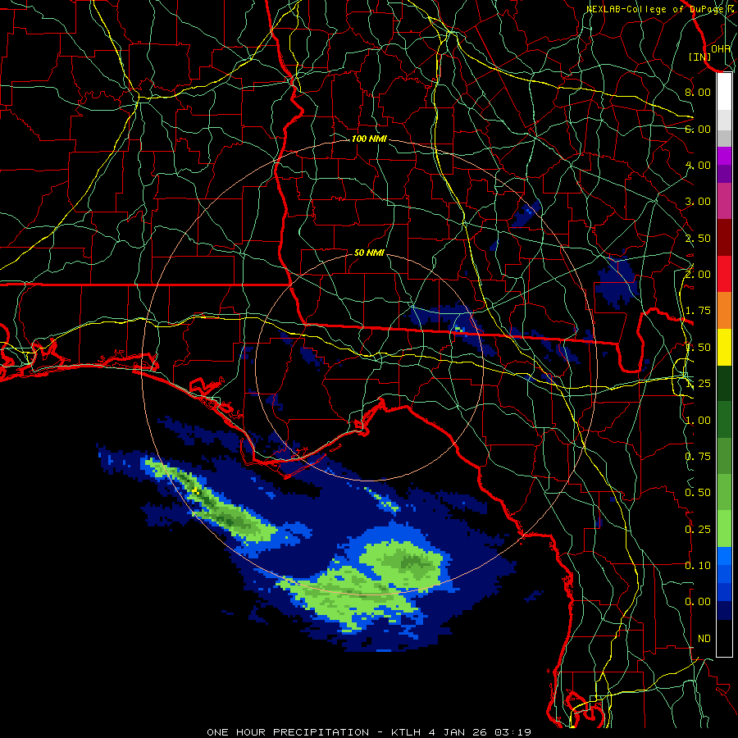Click the darkest green 1.25 legend swatch

(x=724, y=384)
